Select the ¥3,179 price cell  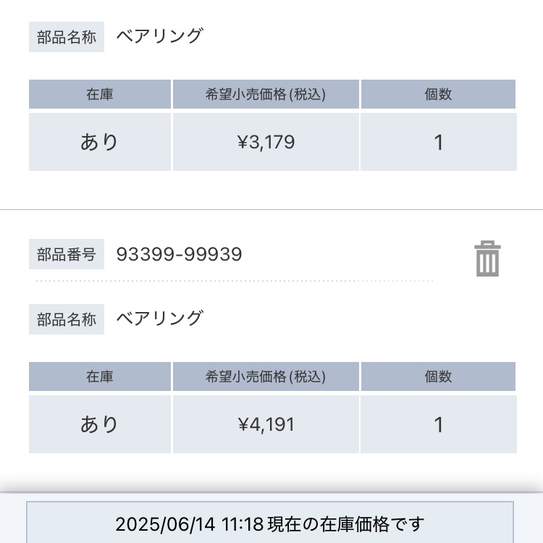[x=266, y=142]
